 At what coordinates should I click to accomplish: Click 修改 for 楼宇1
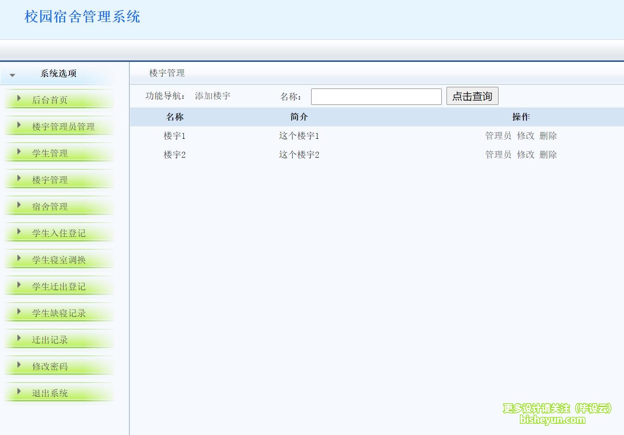coord(526,135)
